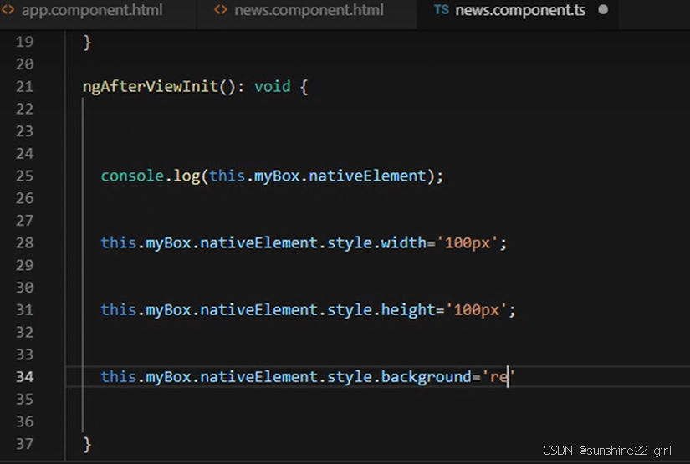The width and height of the screenshot is (690, 464).
Task: Click line number 28 in the gutter
Action: tap(24, 242)
